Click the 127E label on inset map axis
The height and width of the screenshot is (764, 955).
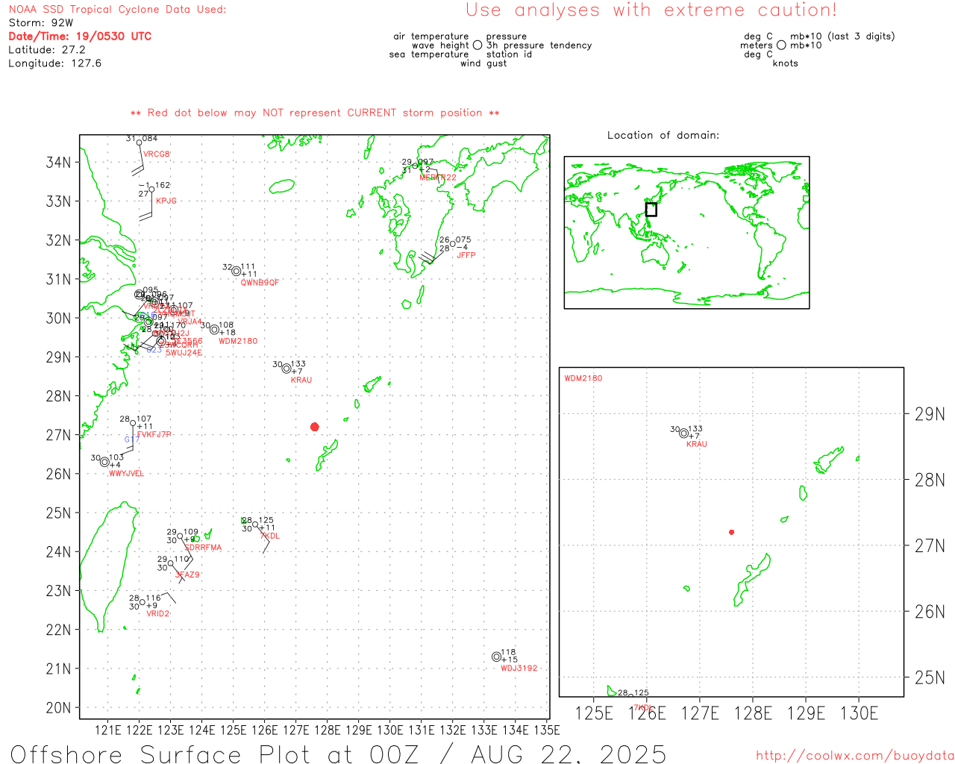click(x=700, y=713)
